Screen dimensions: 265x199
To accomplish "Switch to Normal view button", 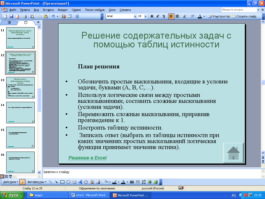I will pos(2,176).
